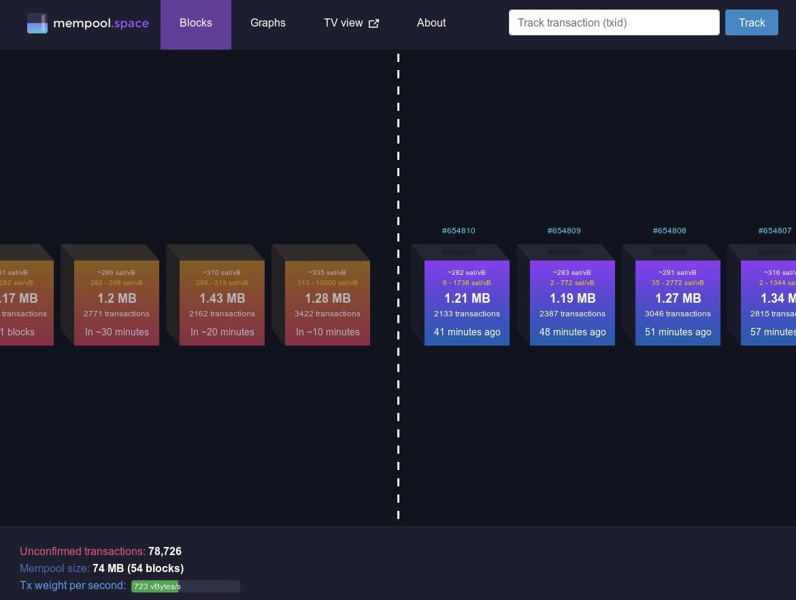
Task: Select the 1.27 MB block from 51 minutes ago
Action: pyautogui.click(x=678, y=303)
